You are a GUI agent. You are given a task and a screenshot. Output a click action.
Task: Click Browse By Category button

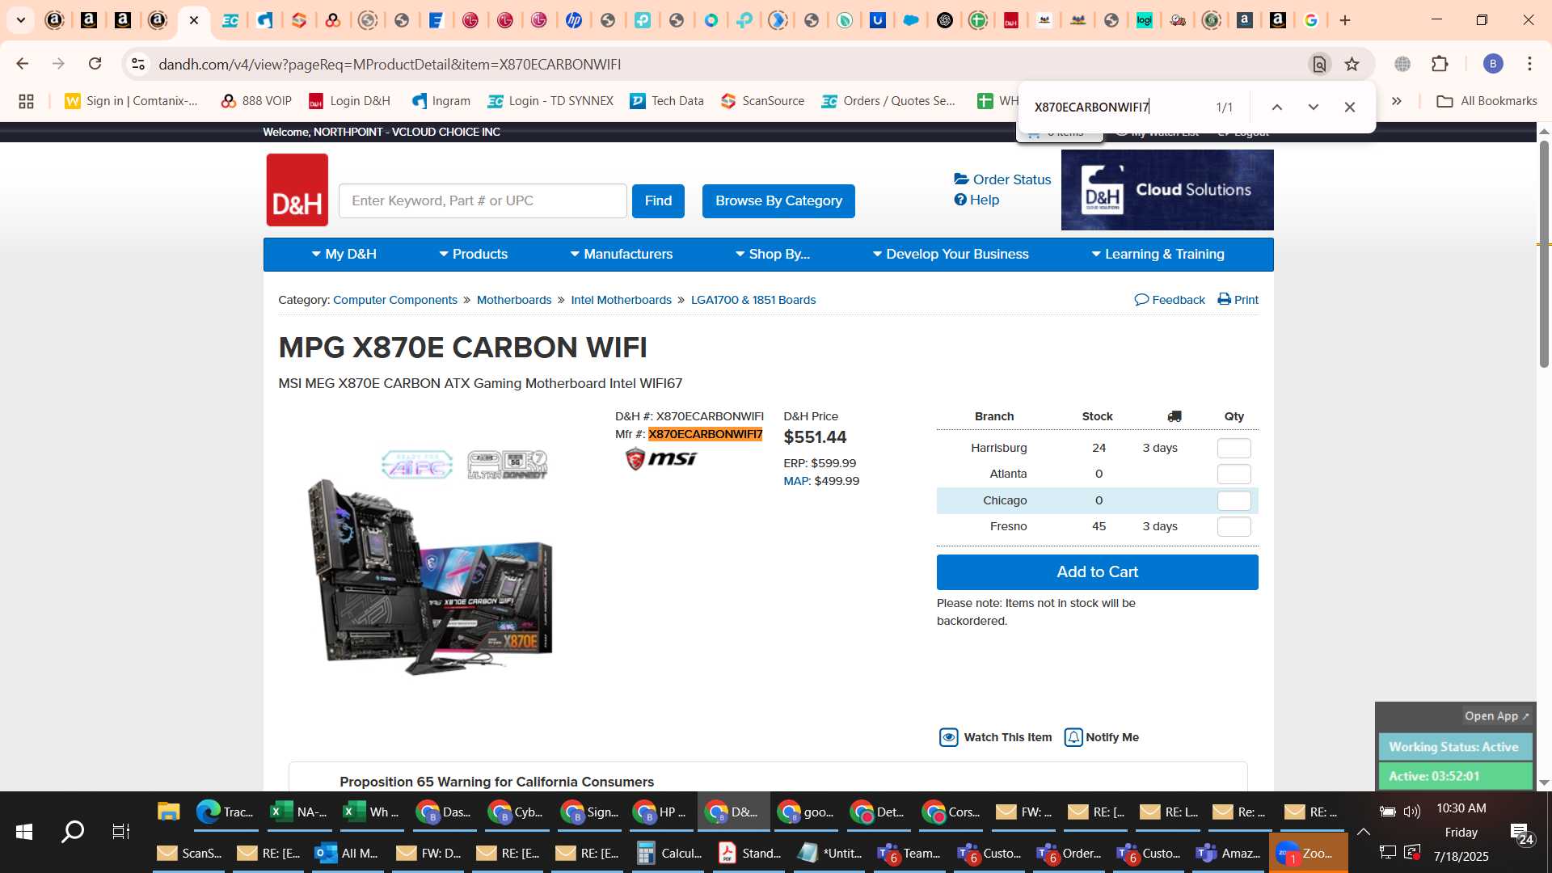point(778,201)
